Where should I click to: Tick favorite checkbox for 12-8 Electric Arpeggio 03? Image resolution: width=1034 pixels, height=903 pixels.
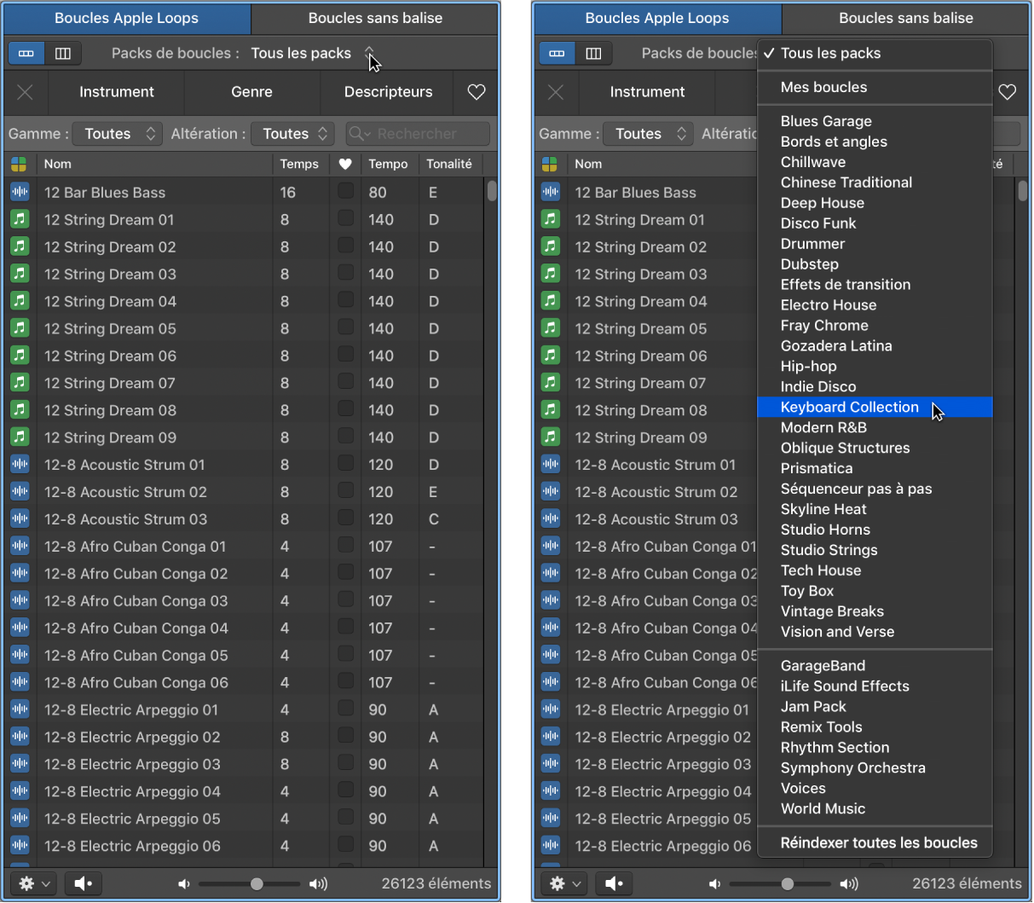pos(345,763)
